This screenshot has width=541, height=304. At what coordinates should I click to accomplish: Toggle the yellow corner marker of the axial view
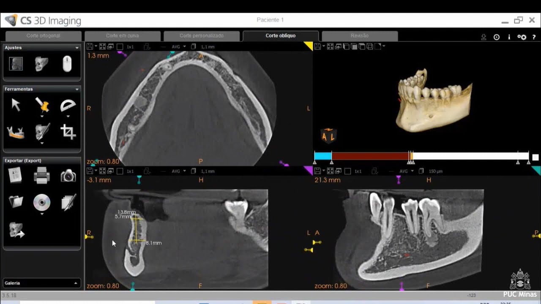pos(309,45)
